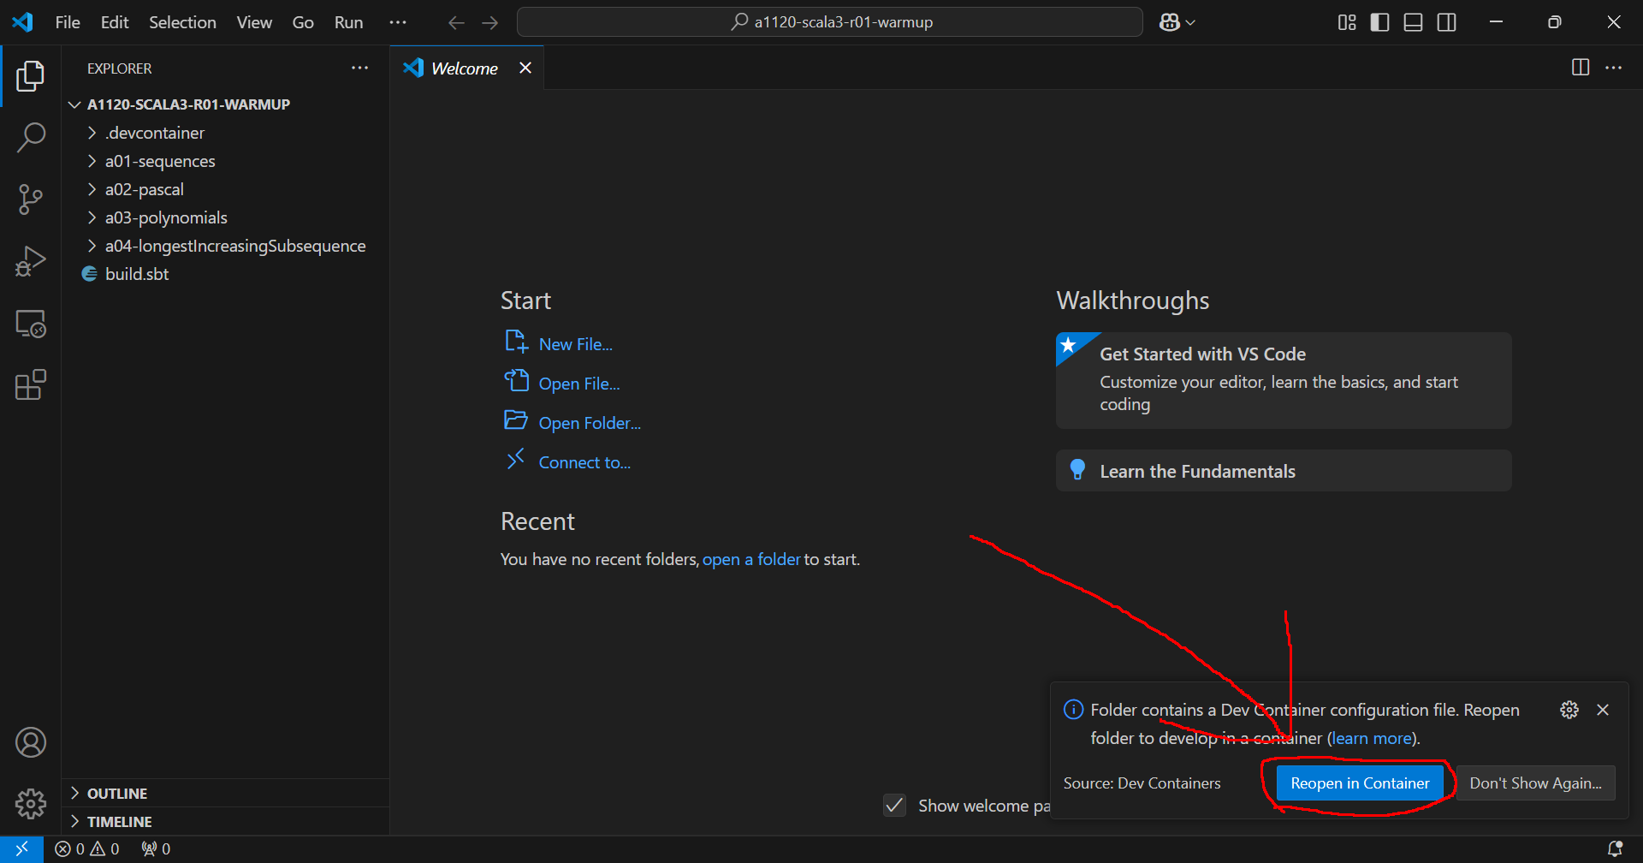The width and height of the screenshot is (1643, 863).
Task: Open the Remote Explorer view
Action: coord(31,324)
